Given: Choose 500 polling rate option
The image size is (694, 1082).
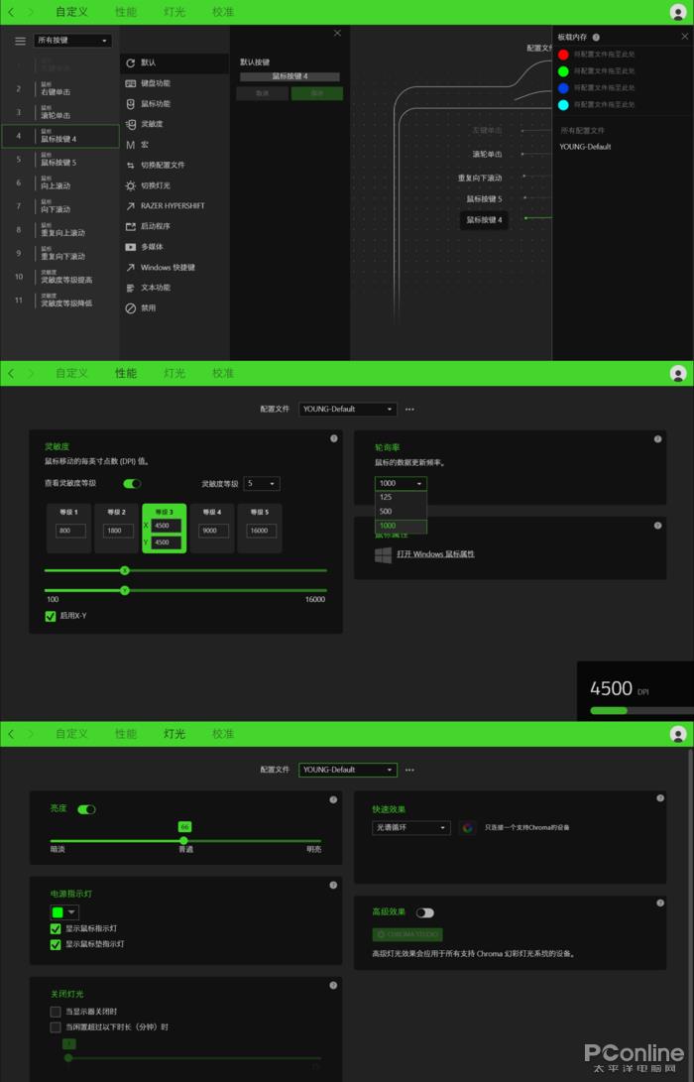Looking at the screenshot, I should tap(401, 512).
